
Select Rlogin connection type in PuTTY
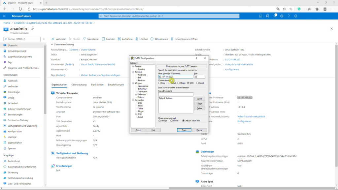coord(179,83)
